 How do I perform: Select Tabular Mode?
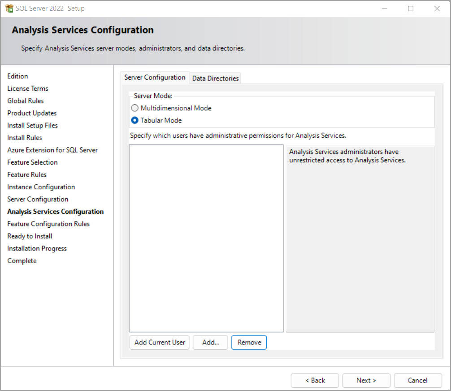[x=134, y=120]
